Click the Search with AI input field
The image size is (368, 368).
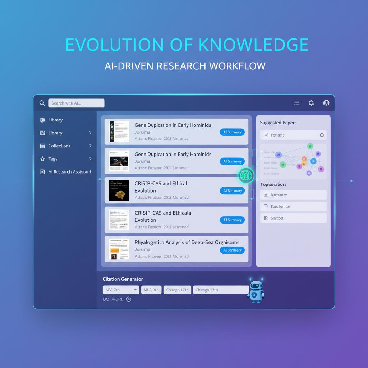[76, 103]
